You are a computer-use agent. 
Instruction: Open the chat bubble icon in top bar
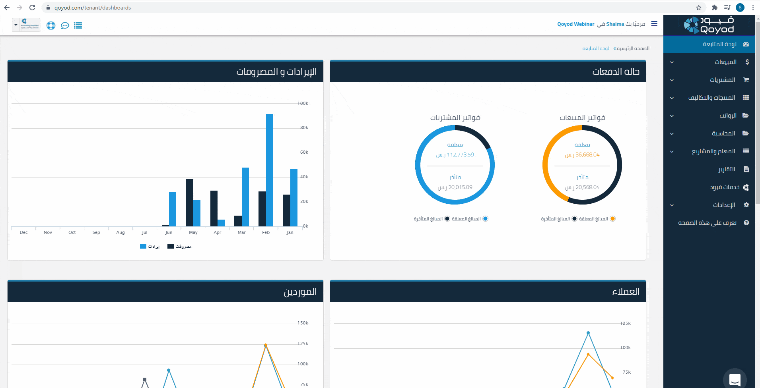65,25
